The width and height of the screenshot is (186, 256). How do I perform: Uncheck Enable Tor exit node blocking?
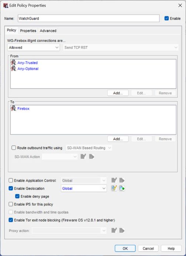11,220
